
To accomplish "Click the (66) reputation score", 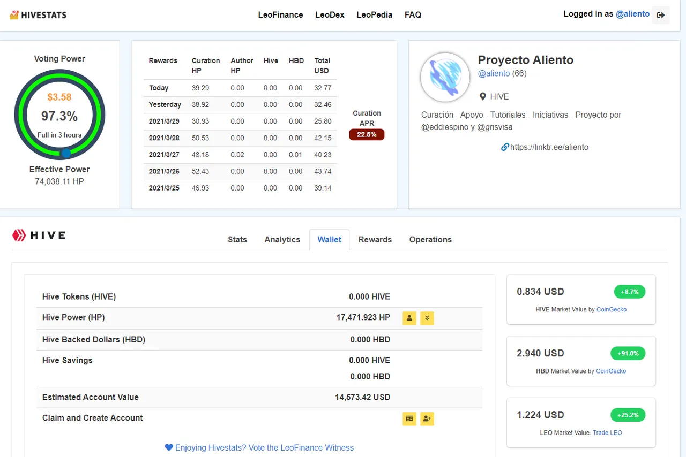I will (519, 73).
